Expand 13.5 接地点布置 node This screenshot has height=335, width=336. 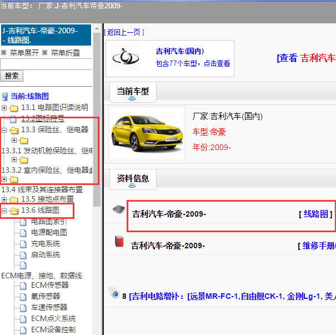pos(4,199)
